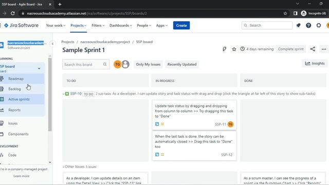Select Active sprints in the sidebar
Screen dimensions: 329x185
click(x=22, y=99)
